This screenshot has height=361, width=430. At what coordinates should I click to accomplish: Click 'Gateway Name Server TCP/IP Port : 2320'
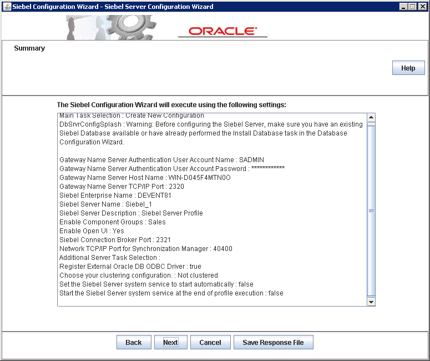(x=122, y=187)
